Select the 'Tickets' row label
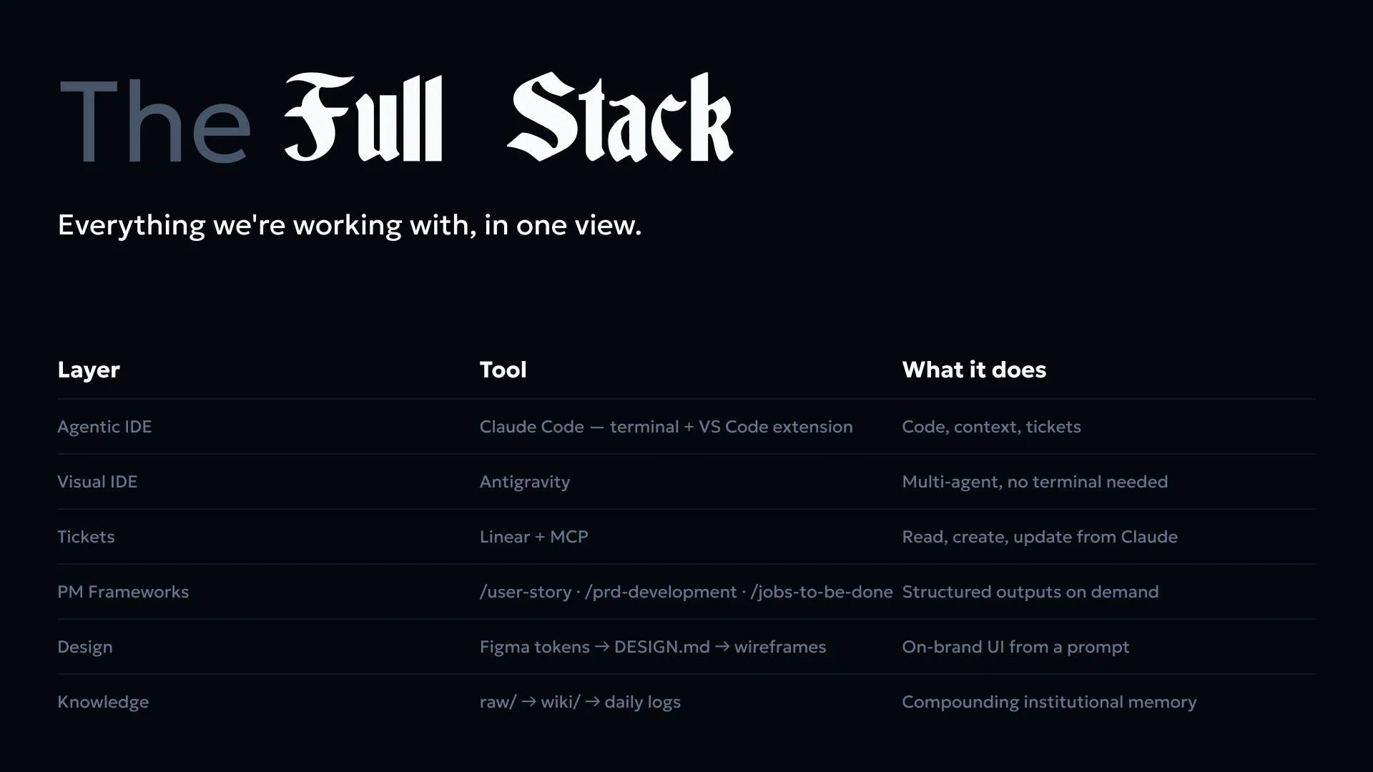The image size is (1373, 772). tap(86, 537)
